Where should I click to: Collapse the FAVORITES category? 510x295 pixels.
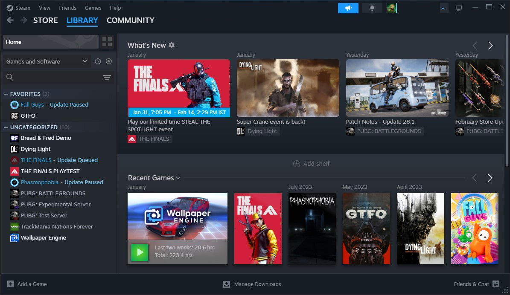pyautogui.click(x=5, y=94)
